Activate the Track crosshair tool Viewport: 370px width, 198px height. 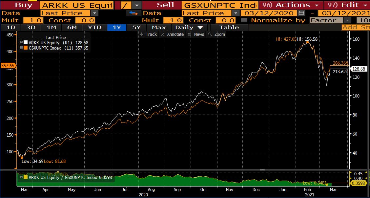point(148,34)
